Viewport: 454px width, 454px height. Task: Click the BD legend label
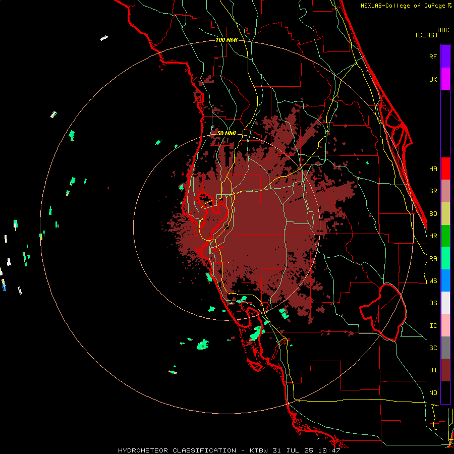pyautogui.click(x=433, y=214)
